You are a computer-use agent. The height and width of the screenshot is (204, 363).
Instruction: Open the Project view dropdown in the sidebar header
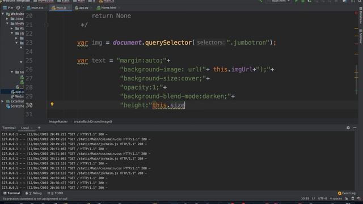point(7,7)
